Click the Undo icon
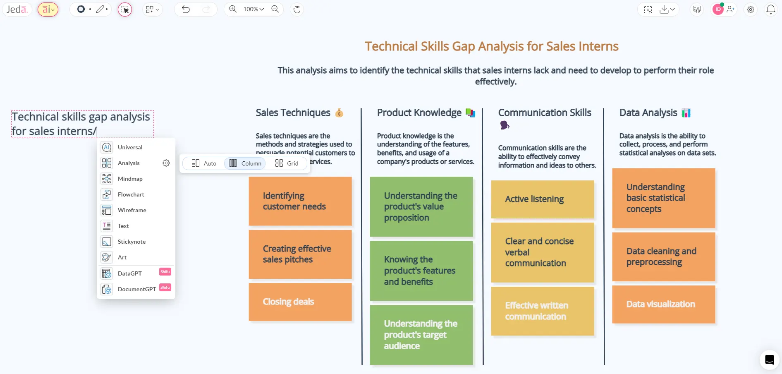Image resolution: width=782 pixels, height=374 pixels. (186, 9)
